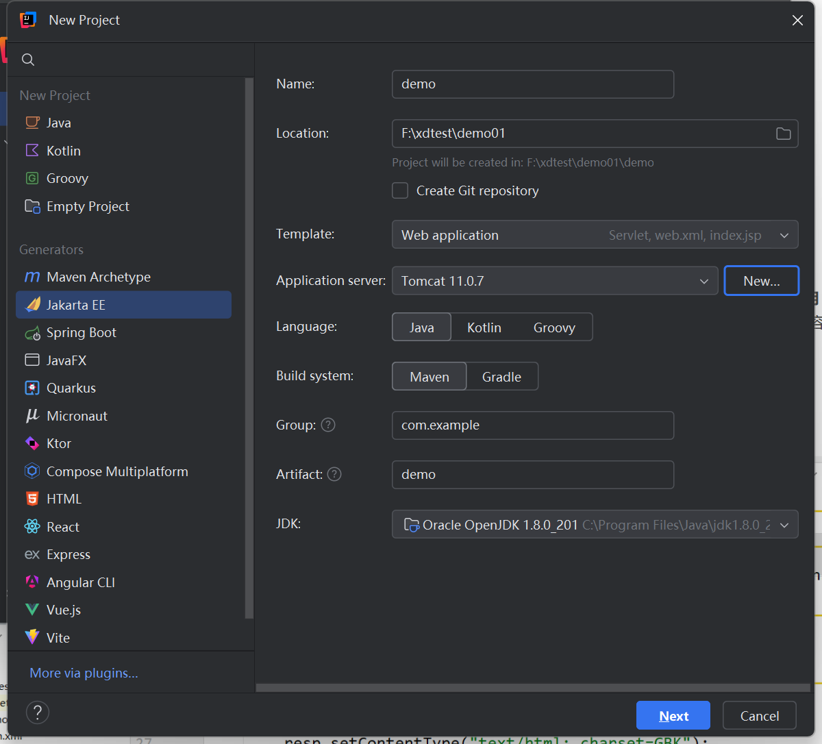Choose Gradle as the build system
Screen dimensions: 822x744
[x=501, y=377]
